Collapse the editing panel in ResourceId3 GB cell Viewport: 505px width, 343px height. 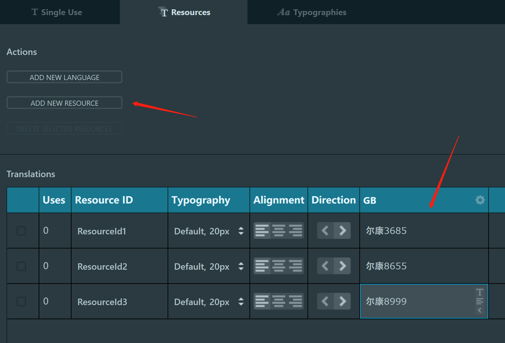tap(480, 310)
